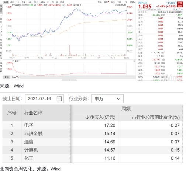Open the 深度资料 sidebar tab
Viewport: 186px width, 174px height.
pos(1,67)
